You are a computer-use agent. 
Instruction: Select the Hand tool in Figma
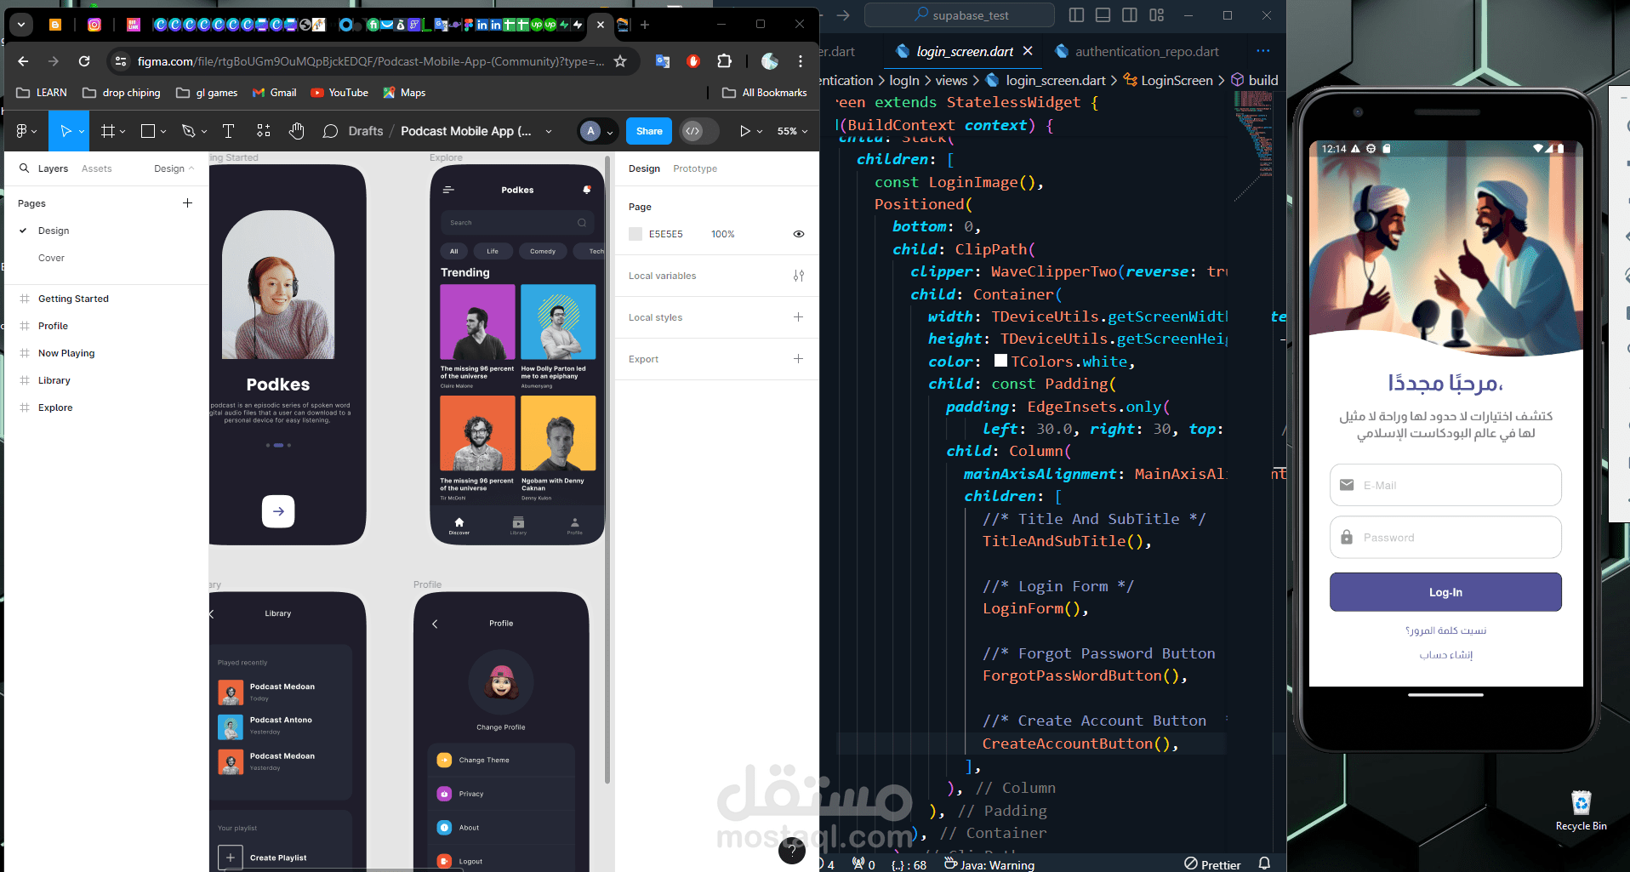pyautogui.click(x=296, y=131)
